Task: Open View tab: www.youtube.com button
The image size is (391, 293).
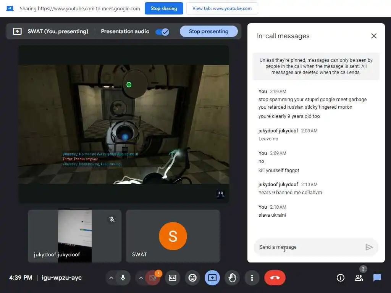Action: pos(222,8)
